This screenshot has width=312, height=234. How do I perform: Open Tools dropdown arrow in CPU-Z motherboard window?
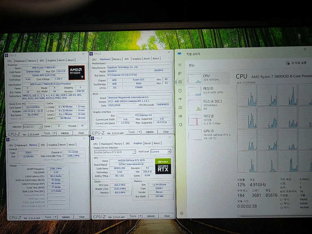click(x=139, y=132)
